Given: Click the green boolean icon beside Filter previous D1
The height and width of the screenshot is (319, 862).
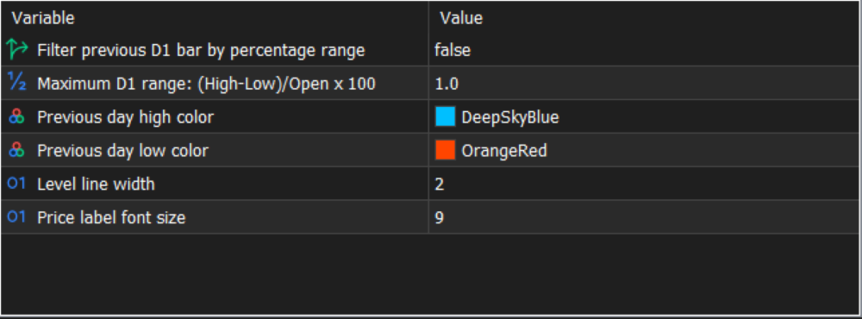Looking at the screenshot, I should (17, 49).
